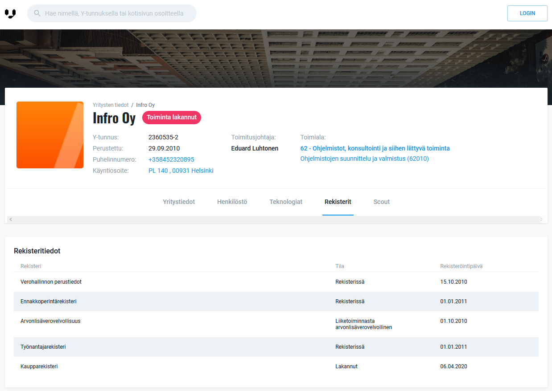Viewport: 552px width, 391px height.
Task: Switch to the Henkilöstö tab
Action: point(232,202)
